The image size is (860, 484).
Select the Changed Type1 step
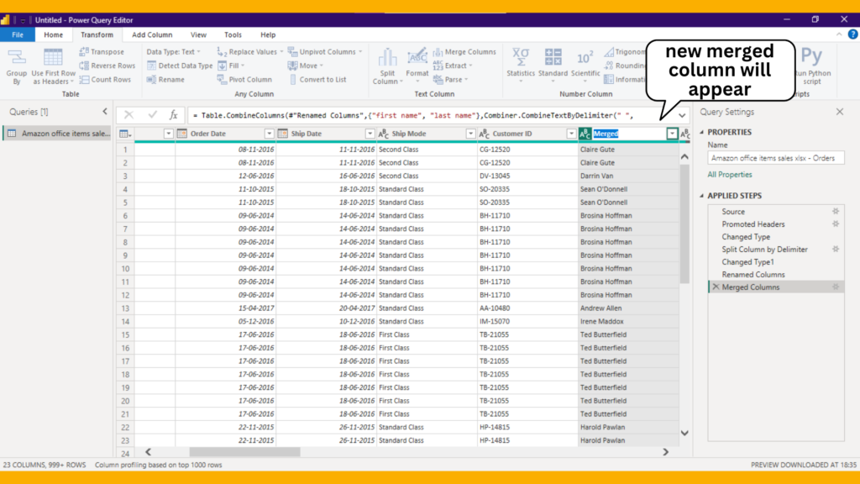pos(747,262)
